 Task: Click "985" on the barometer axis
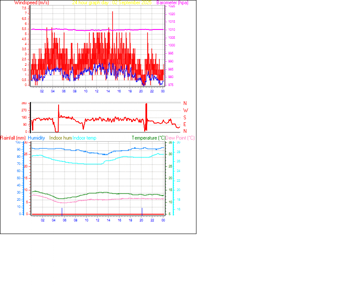[x=171, y=69]
